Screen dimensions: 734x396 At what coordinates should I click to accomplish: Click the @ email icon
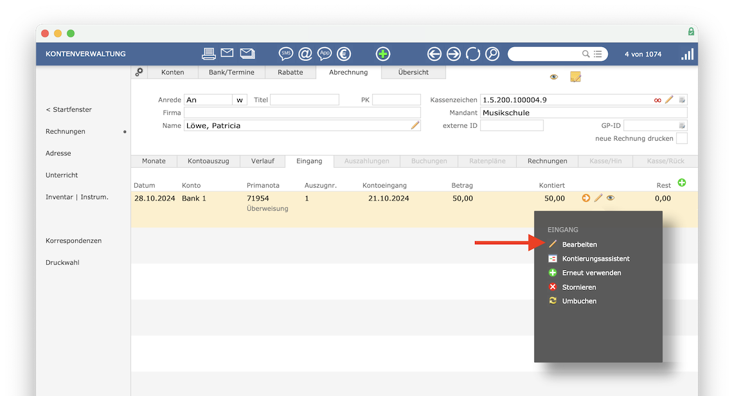(x=305, y=54)
